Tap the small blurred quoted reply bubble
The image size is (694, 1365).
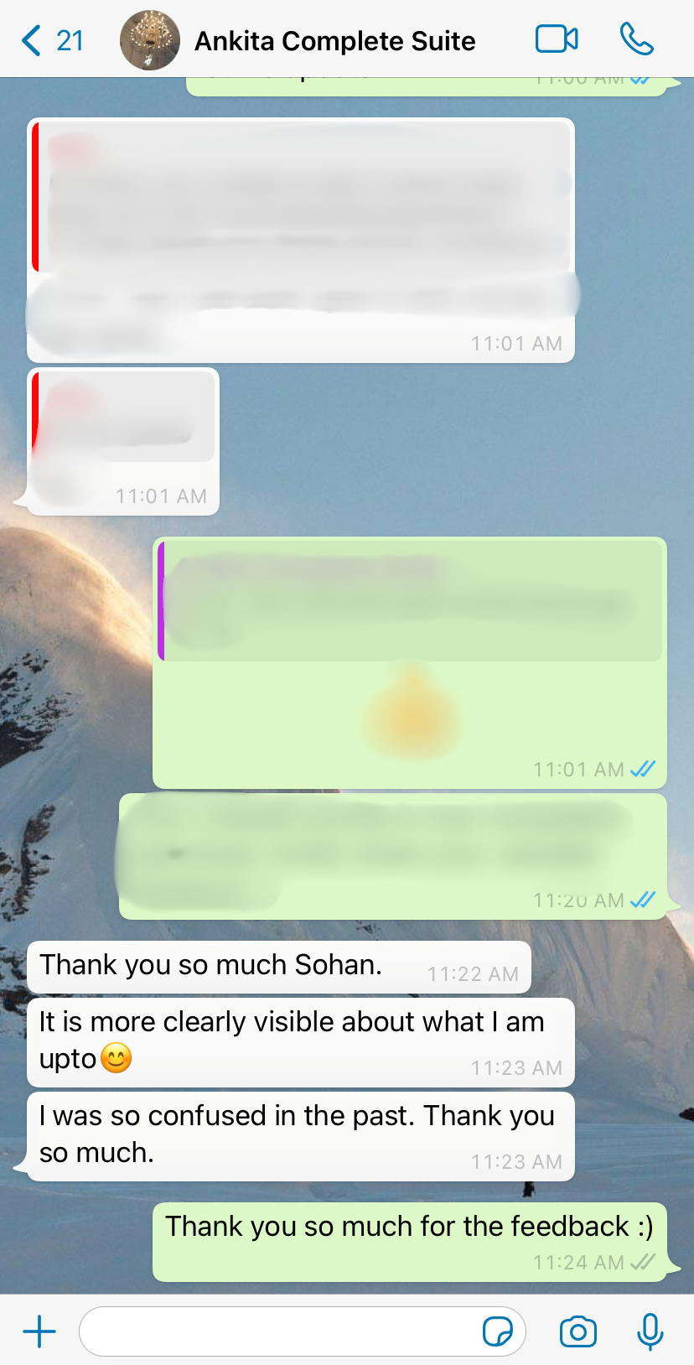(123, 442)
